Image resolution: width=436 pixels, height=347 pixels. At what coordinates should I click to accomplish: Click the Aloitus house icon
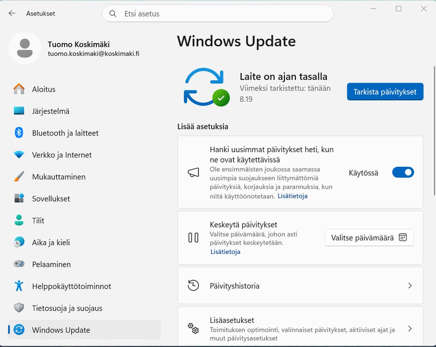(x=19, y=89)
